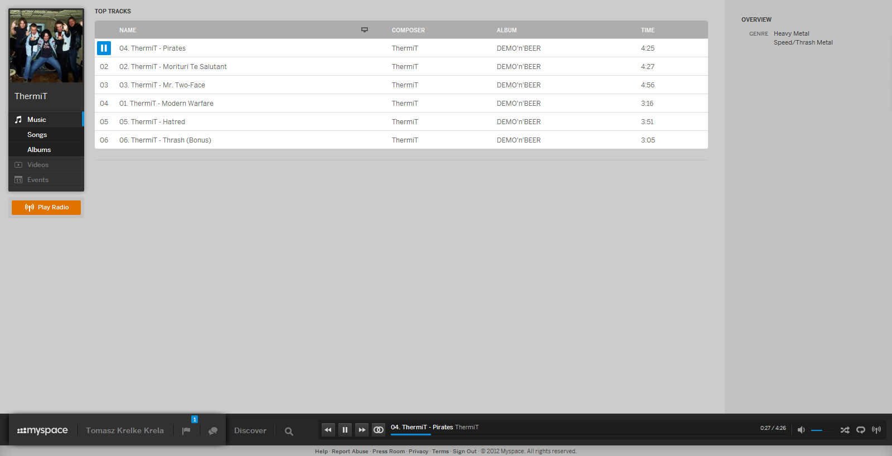Screen dimensions: 892x456
Task: Sort tracks by the COMPOSER column header
Action: point(408,30)
